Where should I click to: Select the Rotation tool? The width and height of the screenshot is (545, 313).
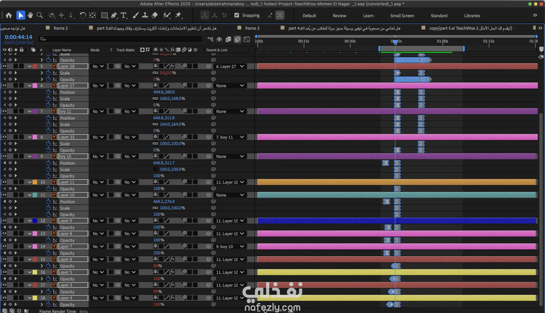[83, 15]
